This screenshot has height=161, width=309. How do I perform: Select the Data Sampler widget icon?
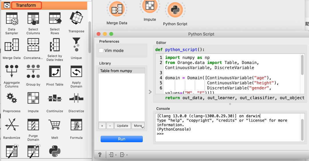(12, 19)
